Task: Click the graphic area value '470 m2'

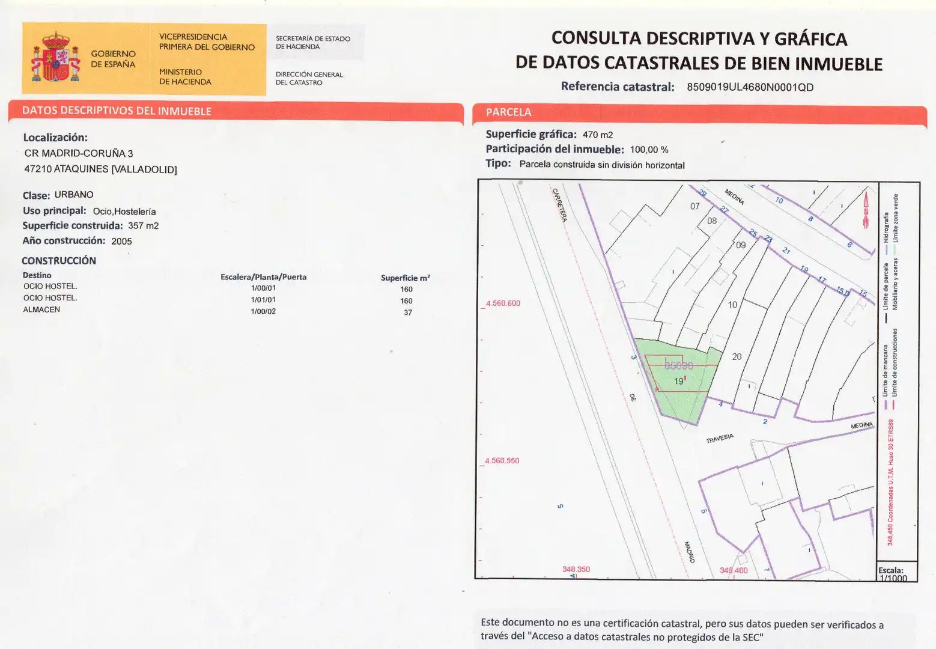Action: point(598,135)
